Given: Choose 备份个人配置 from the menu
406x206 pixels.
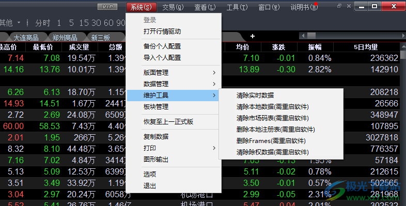Looking at the screenshot, I should [x=173, y=46].
